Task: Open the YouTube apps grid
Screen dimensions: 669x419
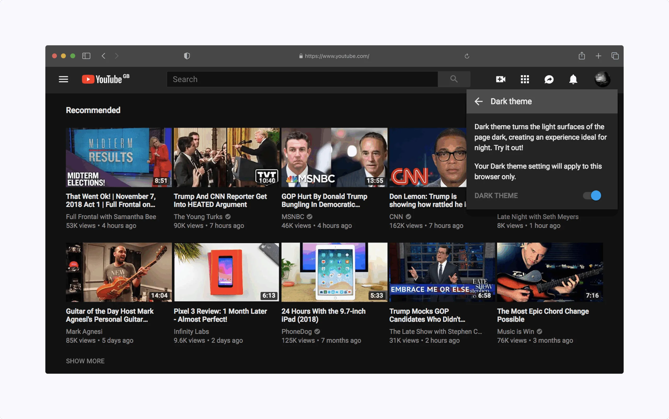Action: [x=524, y=79]
